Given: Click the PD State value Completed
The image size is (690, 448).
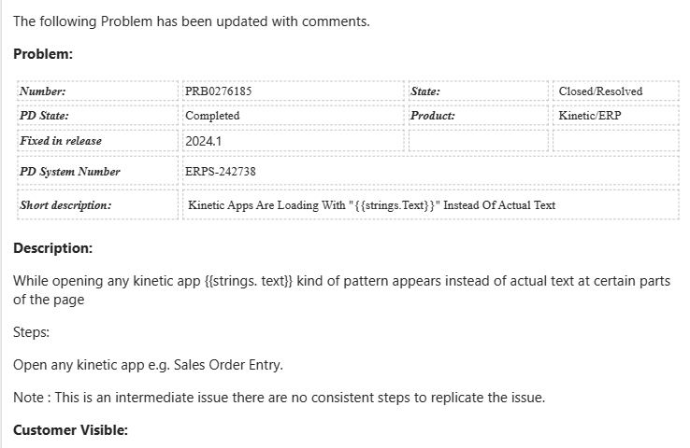Looking at the screenshot, I should click(x=213, y=116).
